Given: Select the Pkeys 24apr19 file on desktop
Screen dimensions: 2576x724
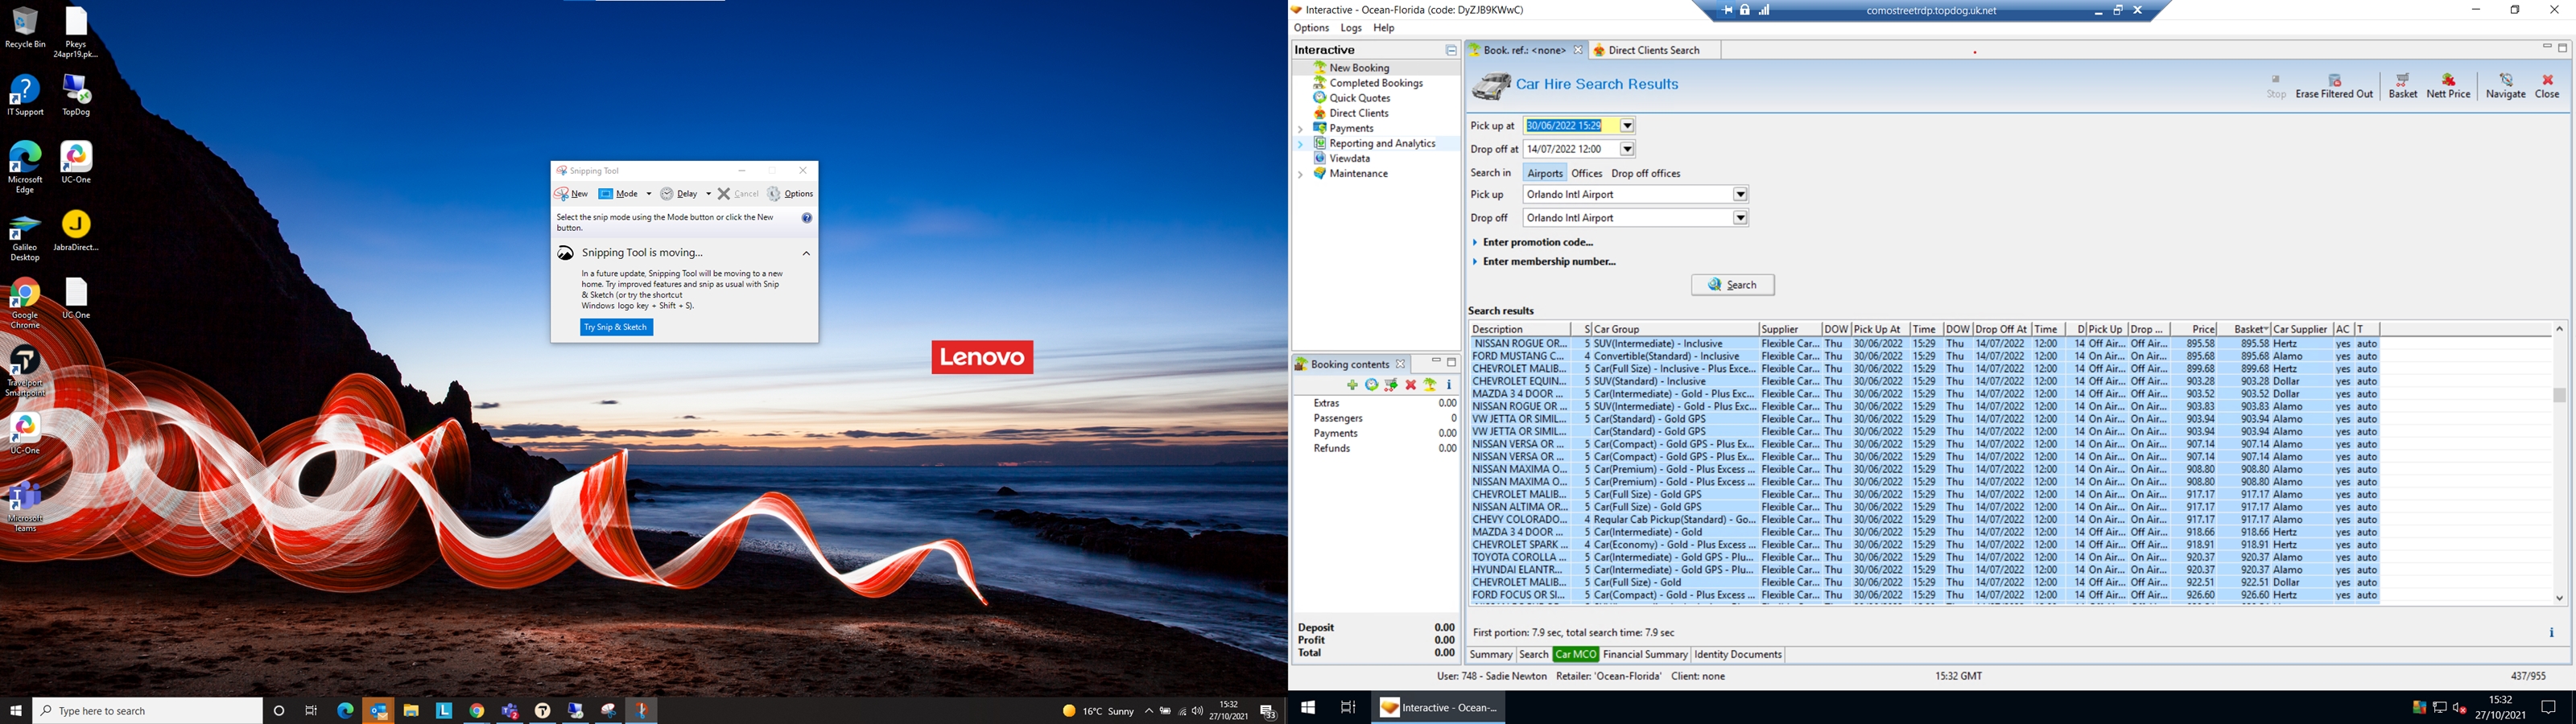Looking at the screenshot, I should tap(76, 32).
